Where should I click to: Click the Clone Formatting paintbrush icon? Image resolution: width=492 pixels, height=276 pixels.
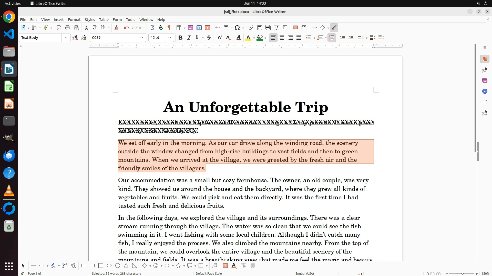point(117,28)
